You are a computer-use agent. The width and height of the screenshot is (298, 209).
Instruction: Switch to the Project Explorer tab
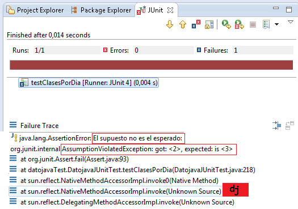(35, 10)
